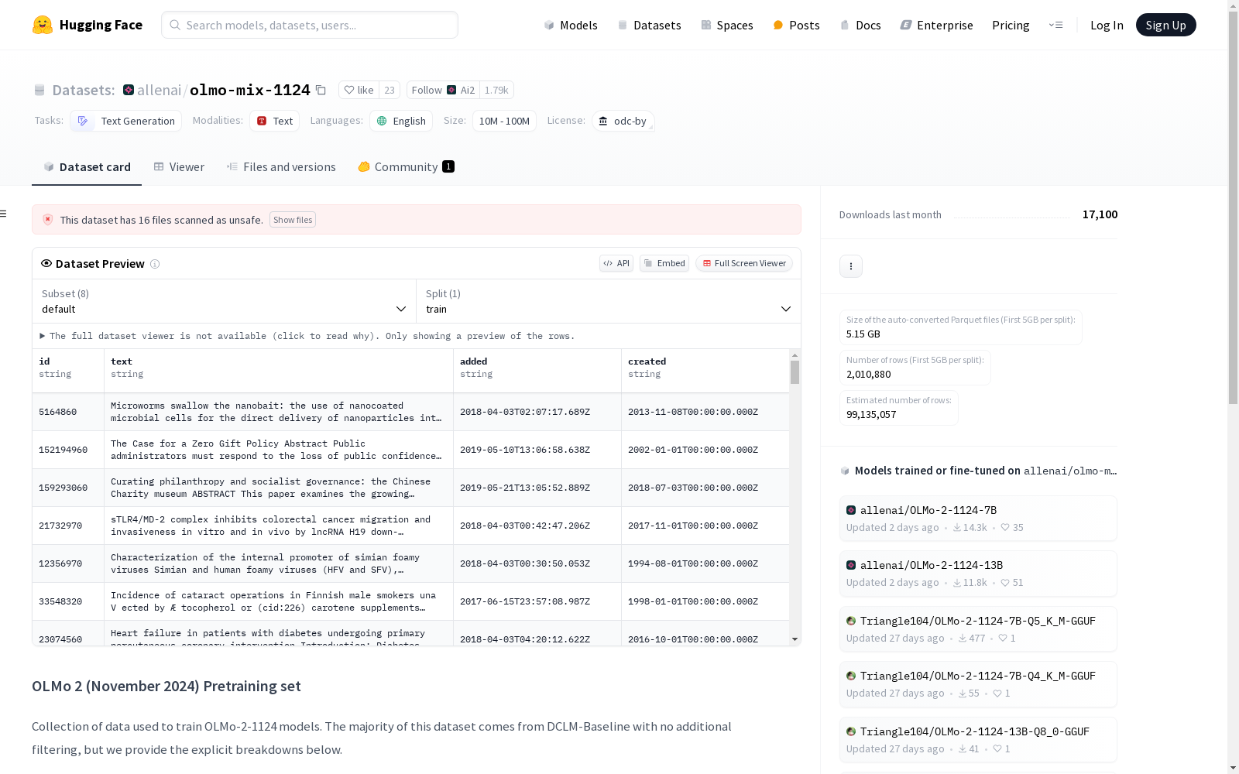This screenshot has width=1239, height=774.
Task: Click the allenai organization avatar in title
Action: pyautogui.click(x=129, y=90)
